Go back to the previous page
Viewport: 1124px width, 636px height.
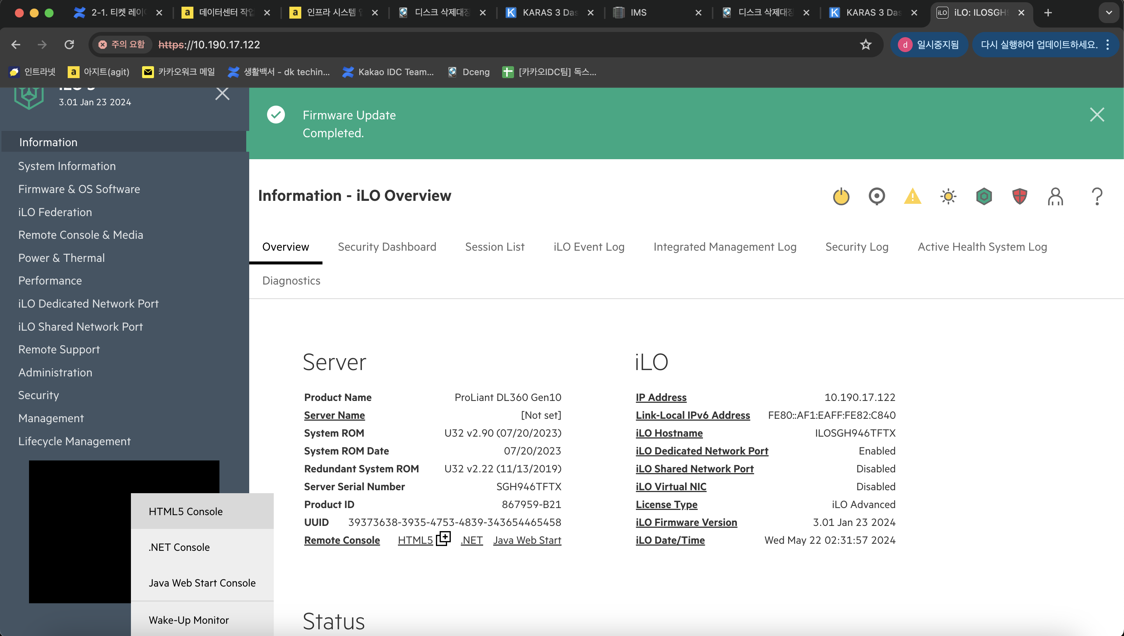point(16,45)
